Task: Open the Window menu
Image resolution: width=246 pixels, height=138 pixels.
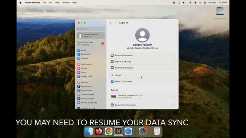Action: tap(66, 3)
